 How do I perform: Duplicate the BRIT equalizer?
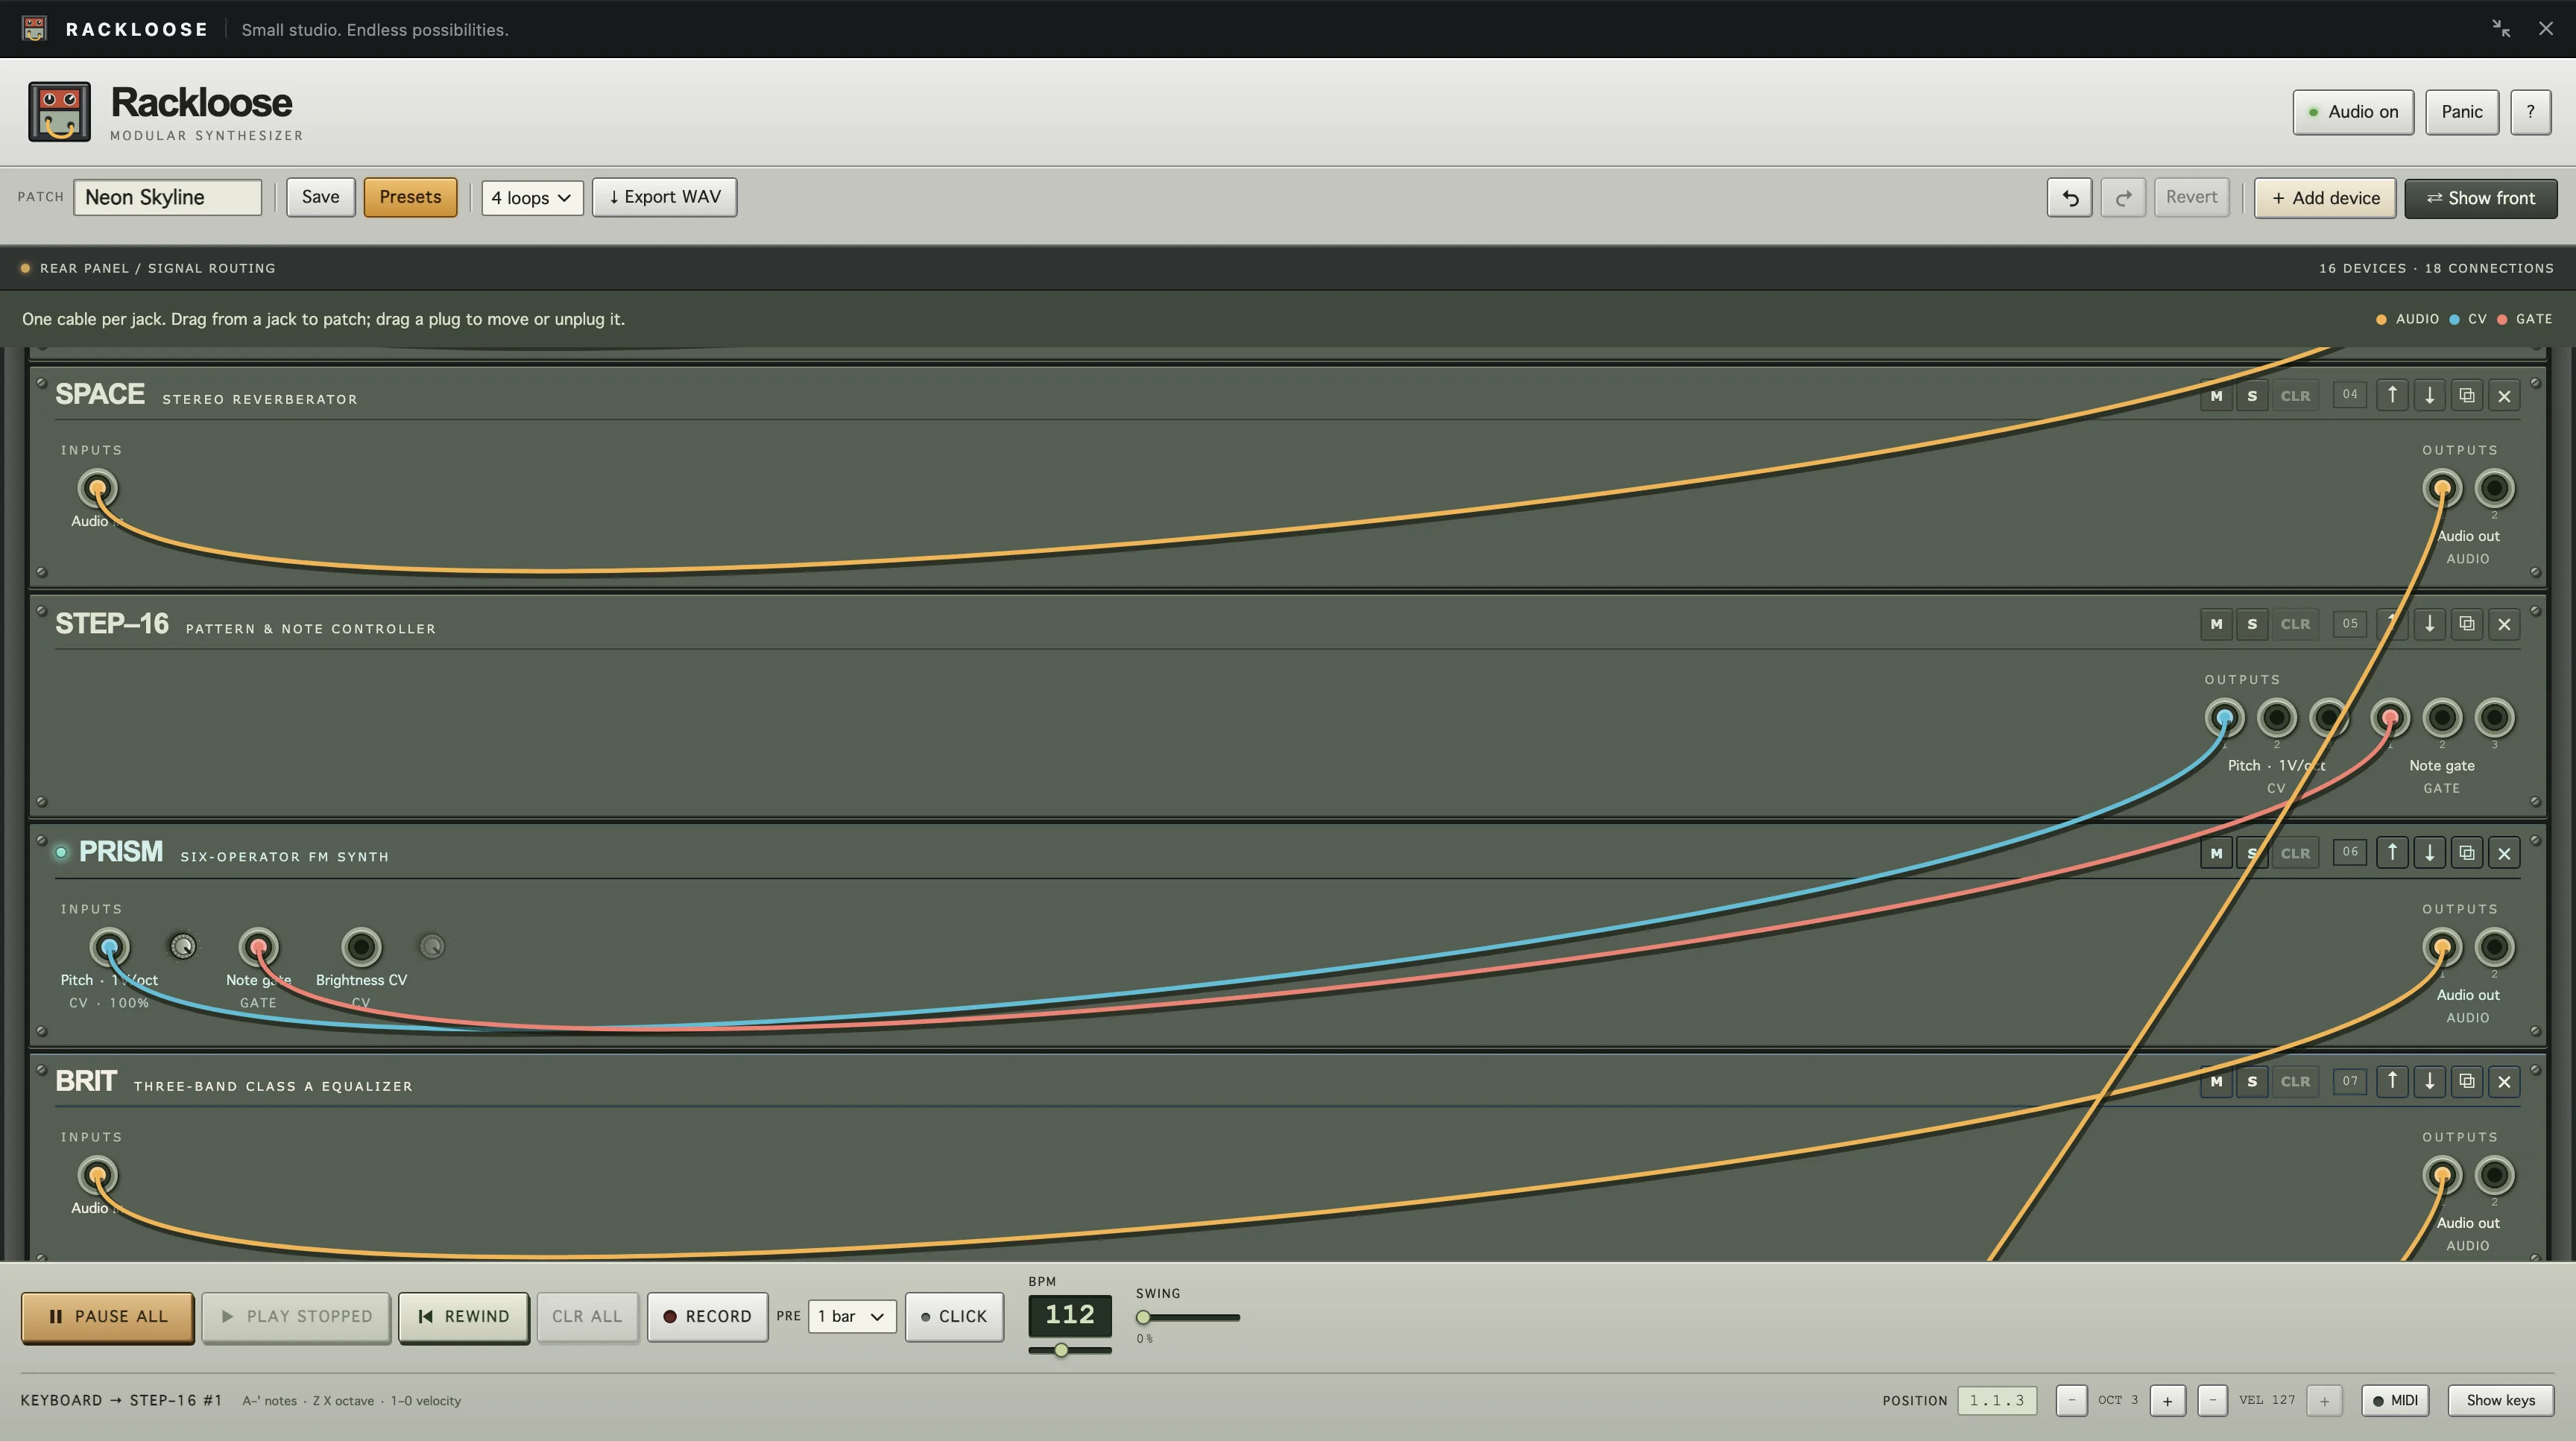(2467, 1081)
